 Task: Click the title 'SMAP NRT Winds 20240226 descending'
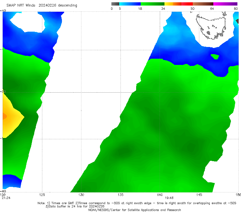(42, 6)
